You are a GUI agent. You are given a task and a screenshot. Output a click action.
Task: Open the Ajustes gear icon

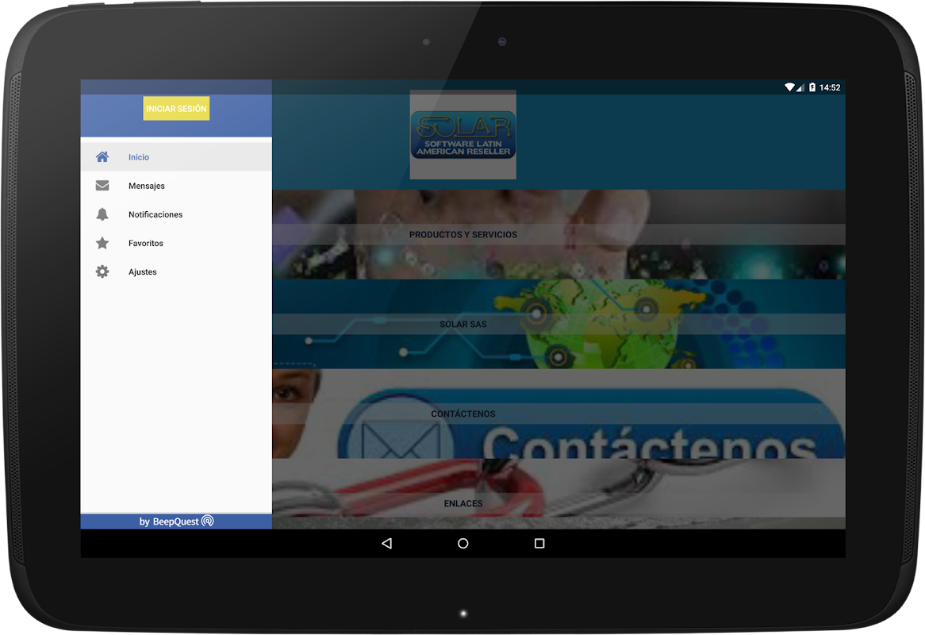click(102, 271)
